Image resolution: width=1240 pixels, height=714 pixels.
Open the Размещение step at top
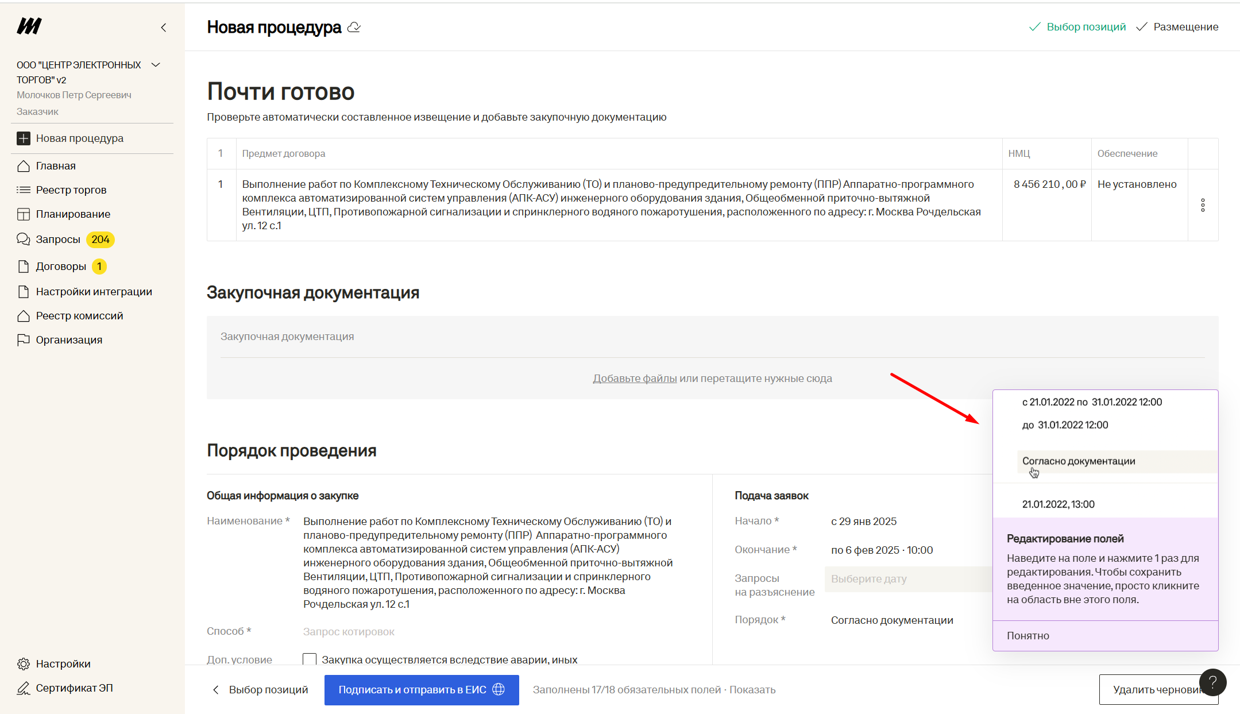(1178, 27)
